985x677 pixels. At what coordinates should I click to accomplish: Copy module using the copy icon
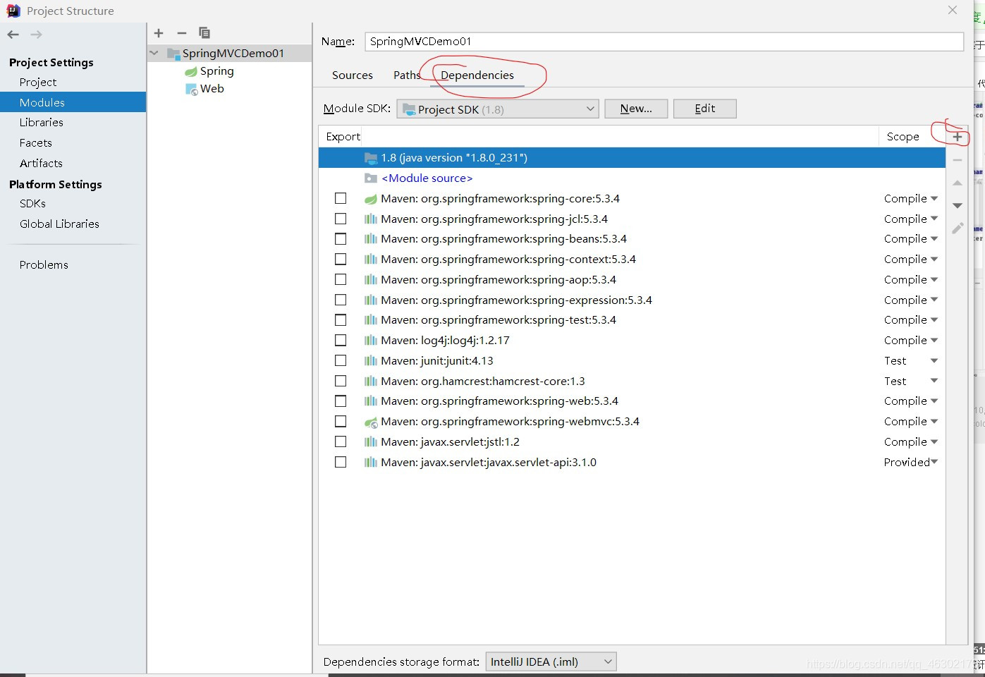tap(204, 33)
